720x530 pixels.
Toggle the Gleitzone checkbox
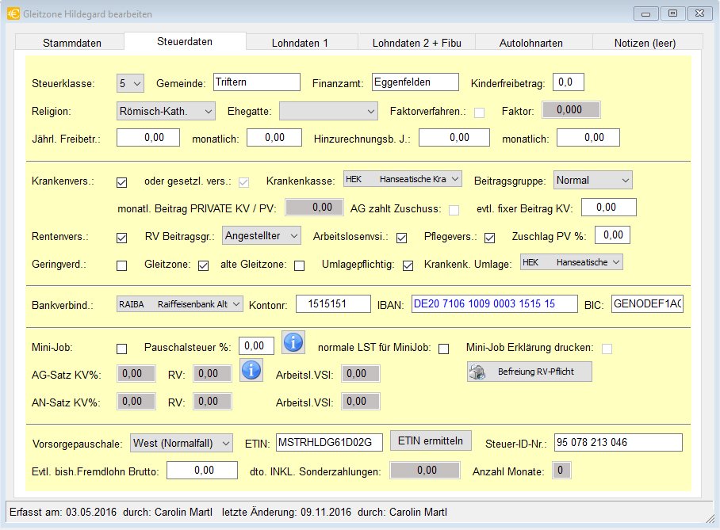tap(203, 265)
